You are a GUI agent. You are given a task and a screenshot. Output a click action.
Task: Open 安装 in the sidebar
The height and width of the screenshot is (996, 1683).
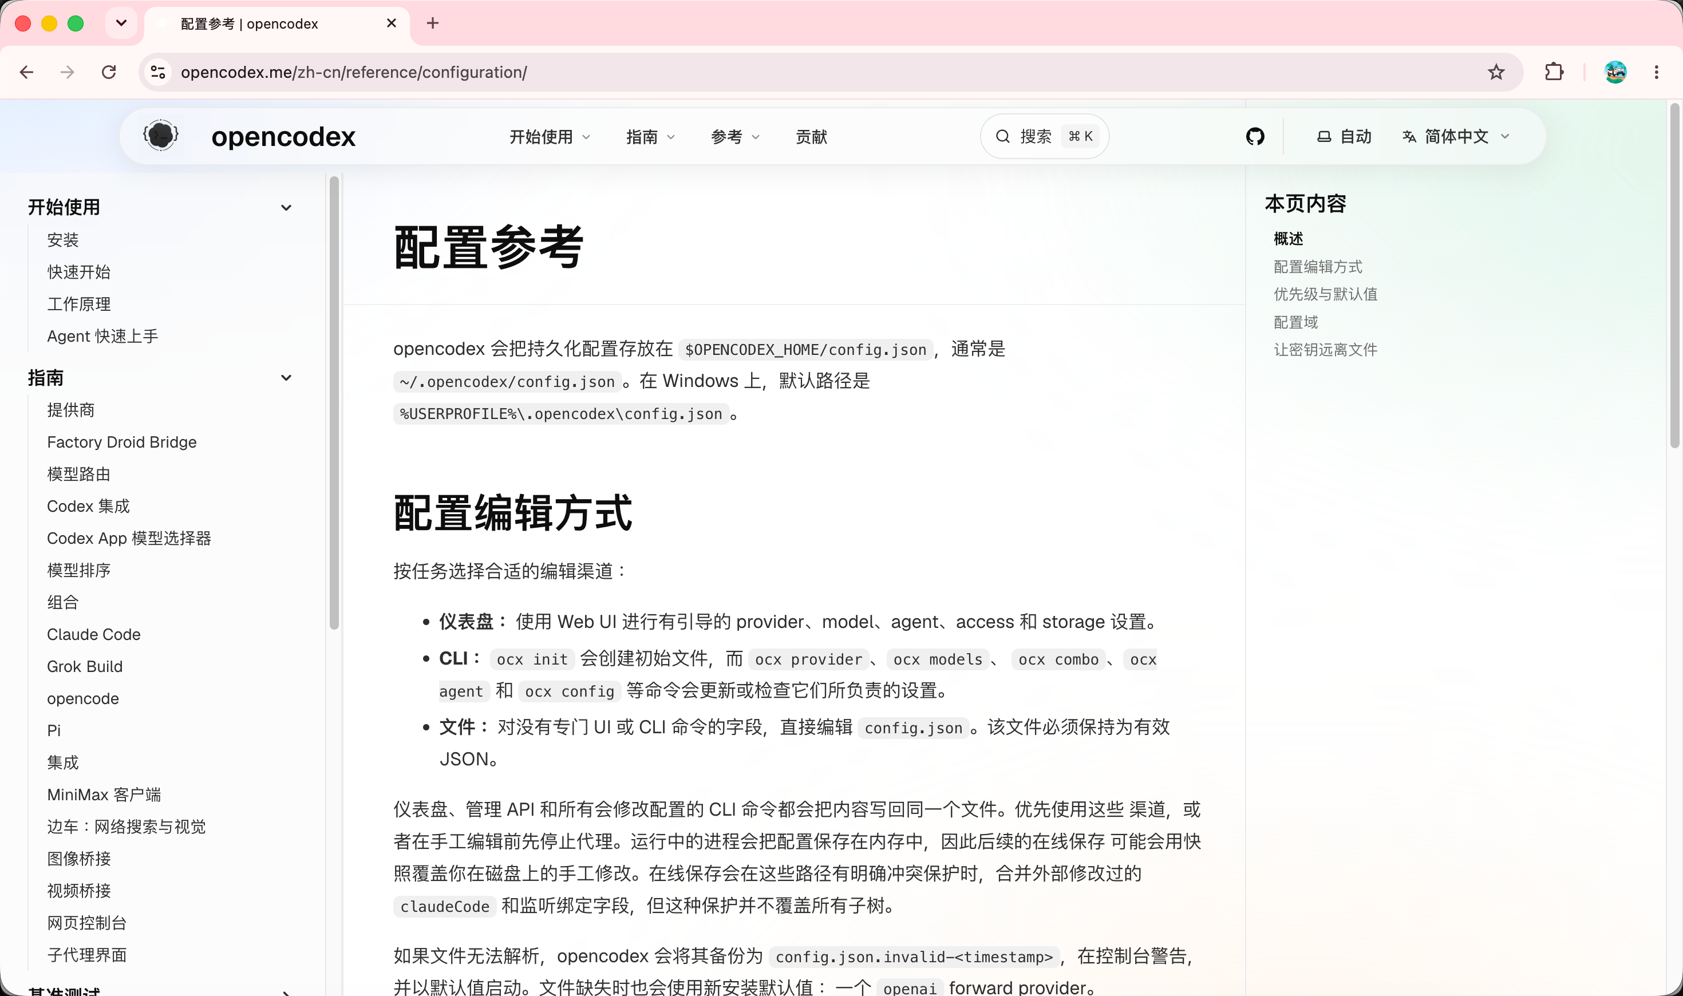pyautogui.click(x=63, y=240)
